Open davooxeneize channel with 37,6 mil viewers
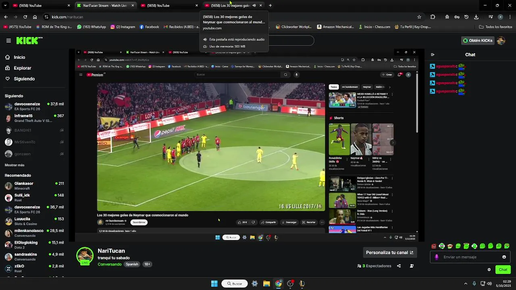Image resolution: width=516 pixels, height=290 pixels. click(x=34, y=106)
